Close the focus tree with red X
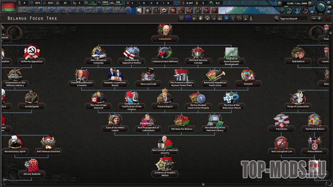Screen dimensions: 333x187 tap(328, 18)
